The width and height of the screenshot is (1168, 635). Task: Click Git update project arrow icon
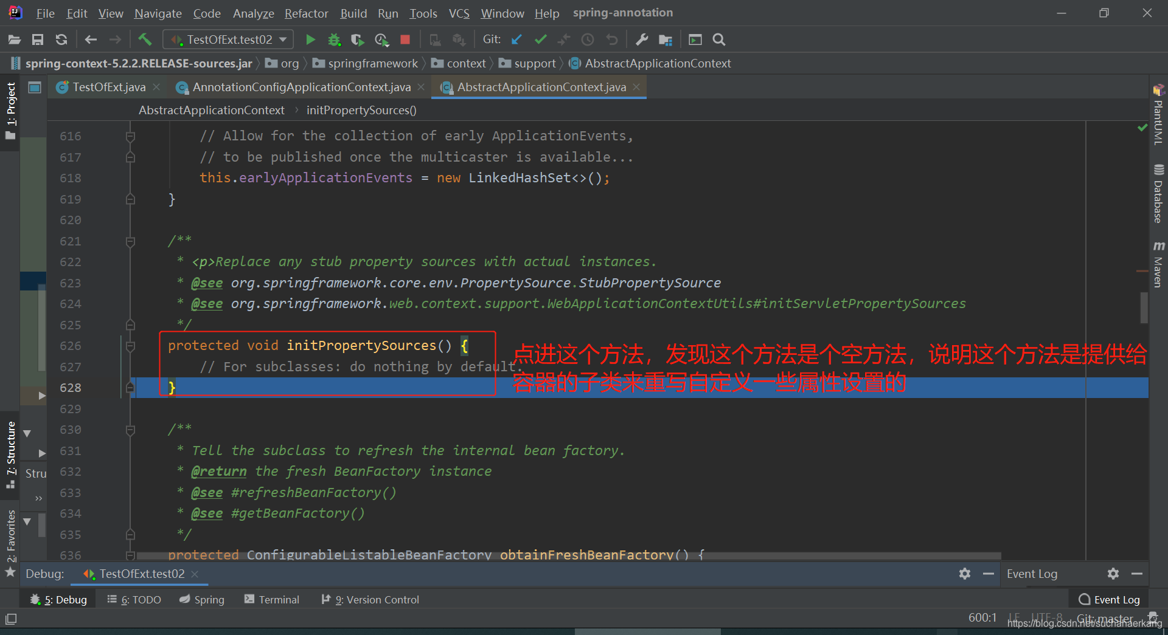point(516,39)
